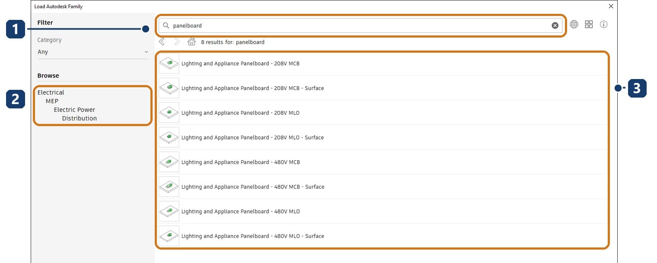657x263 pixels.
Task: Click thumbnail of 208V MLO - Surface panelboard
Action: (x=169, y=137)
